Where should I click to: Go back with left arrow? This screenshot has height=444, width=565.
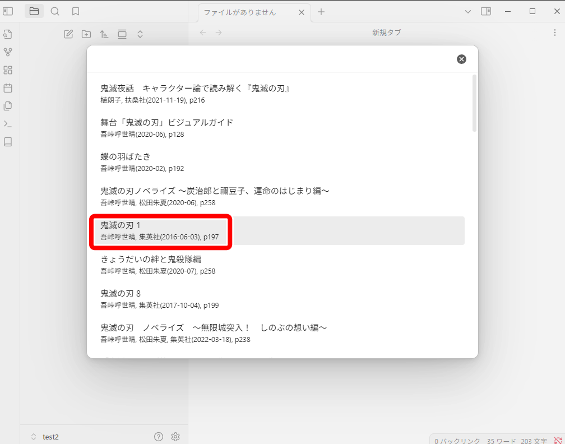point(203,33)
